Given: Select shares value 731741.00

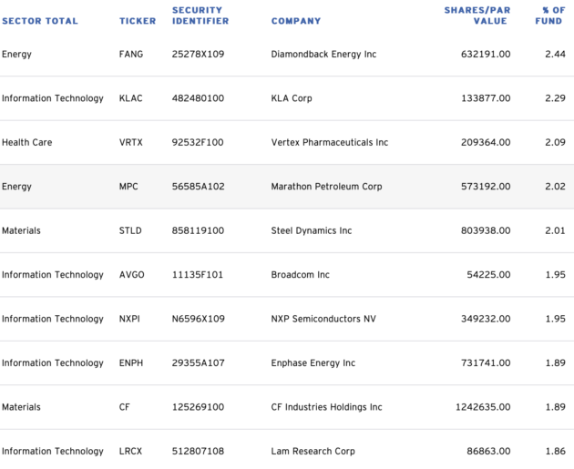Looking at the screenshot, I should click(486, 363).
